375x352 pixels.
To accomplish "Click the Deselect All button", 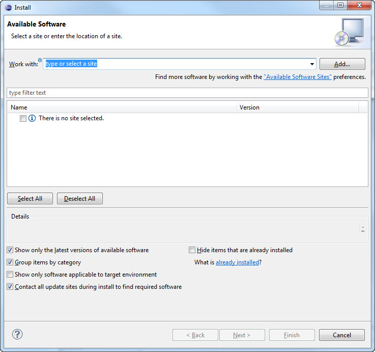I will 80,199.
